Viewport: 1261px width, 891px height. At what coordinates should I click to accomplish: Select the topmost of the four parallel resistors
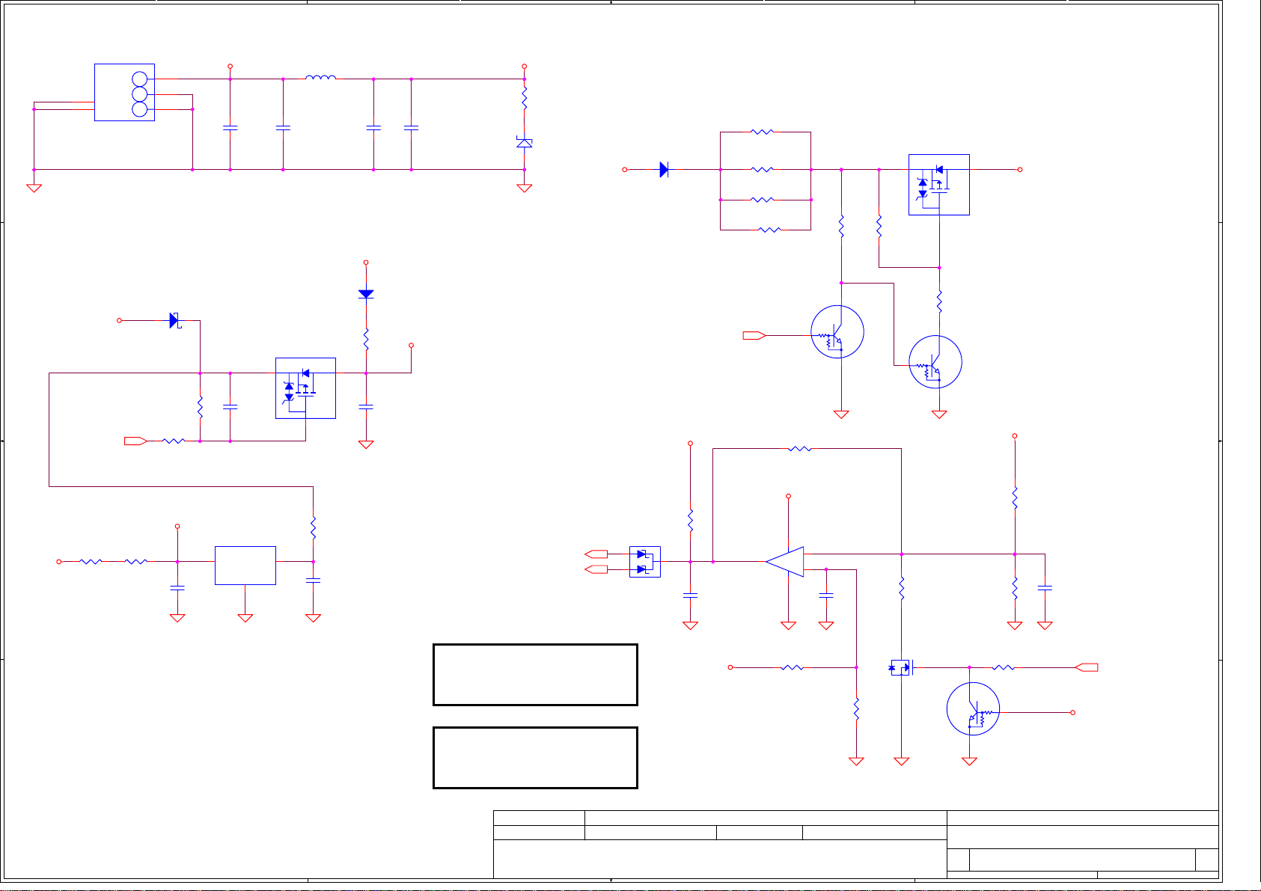762,132
